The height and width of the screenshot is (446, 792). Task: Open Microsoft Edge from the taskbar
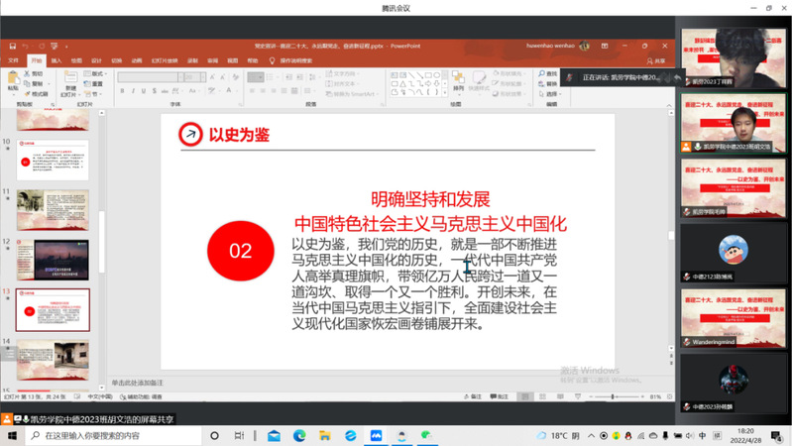coord(299,436)
